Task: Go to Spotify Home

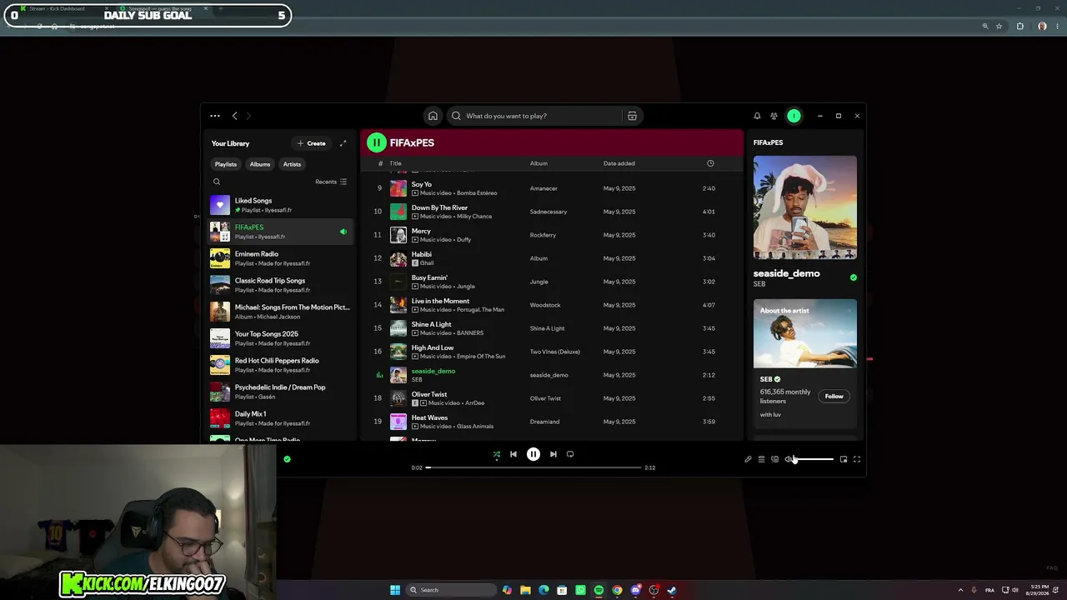Action: coord(433,116)
